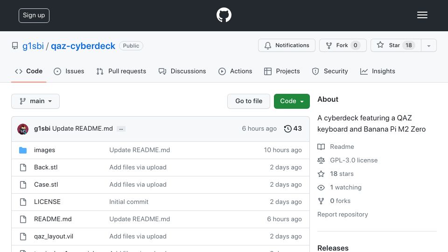Fork the repository with Fork button
Screen dimensions: 448x252
click(x=343, y=45)
